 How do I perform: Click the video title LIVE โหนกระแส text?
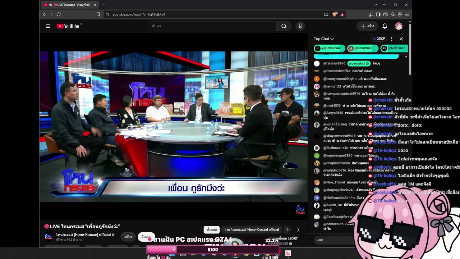[82, 226]
